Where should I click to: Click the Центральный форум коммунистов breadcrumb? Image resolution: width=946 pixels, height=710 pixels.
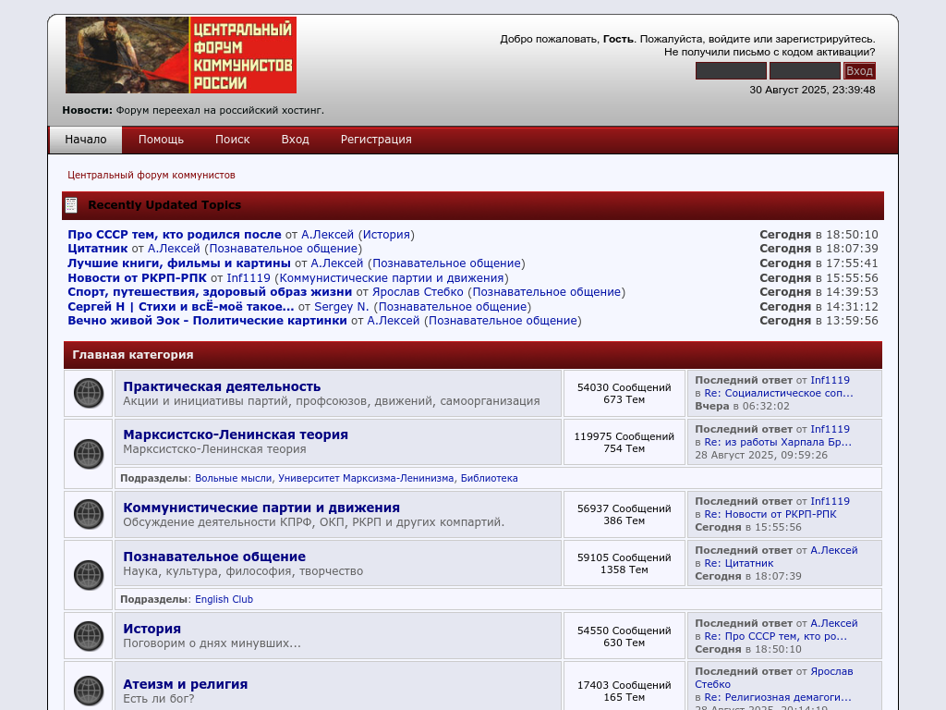coord(152,175)
